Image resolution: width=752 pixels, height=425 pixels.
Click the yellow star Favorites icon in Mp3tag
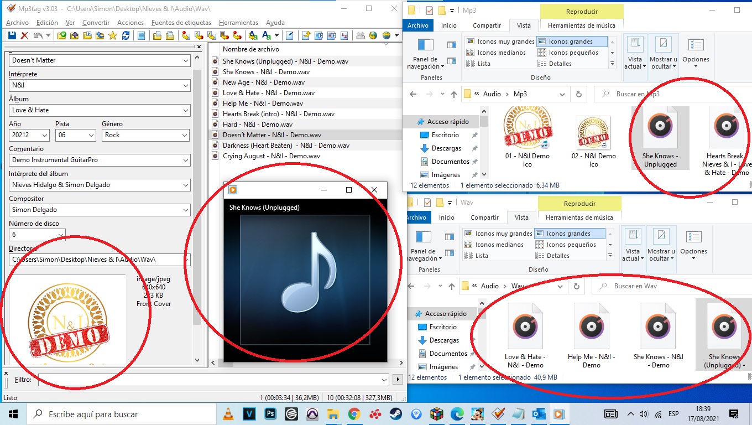[113, 35]
